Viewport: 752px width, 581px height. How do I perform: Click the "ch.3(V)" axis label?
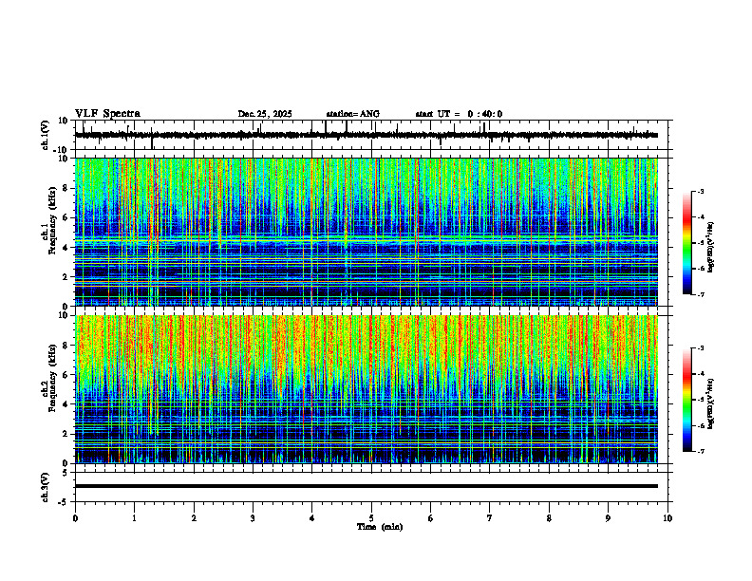(x=46, y=487)
